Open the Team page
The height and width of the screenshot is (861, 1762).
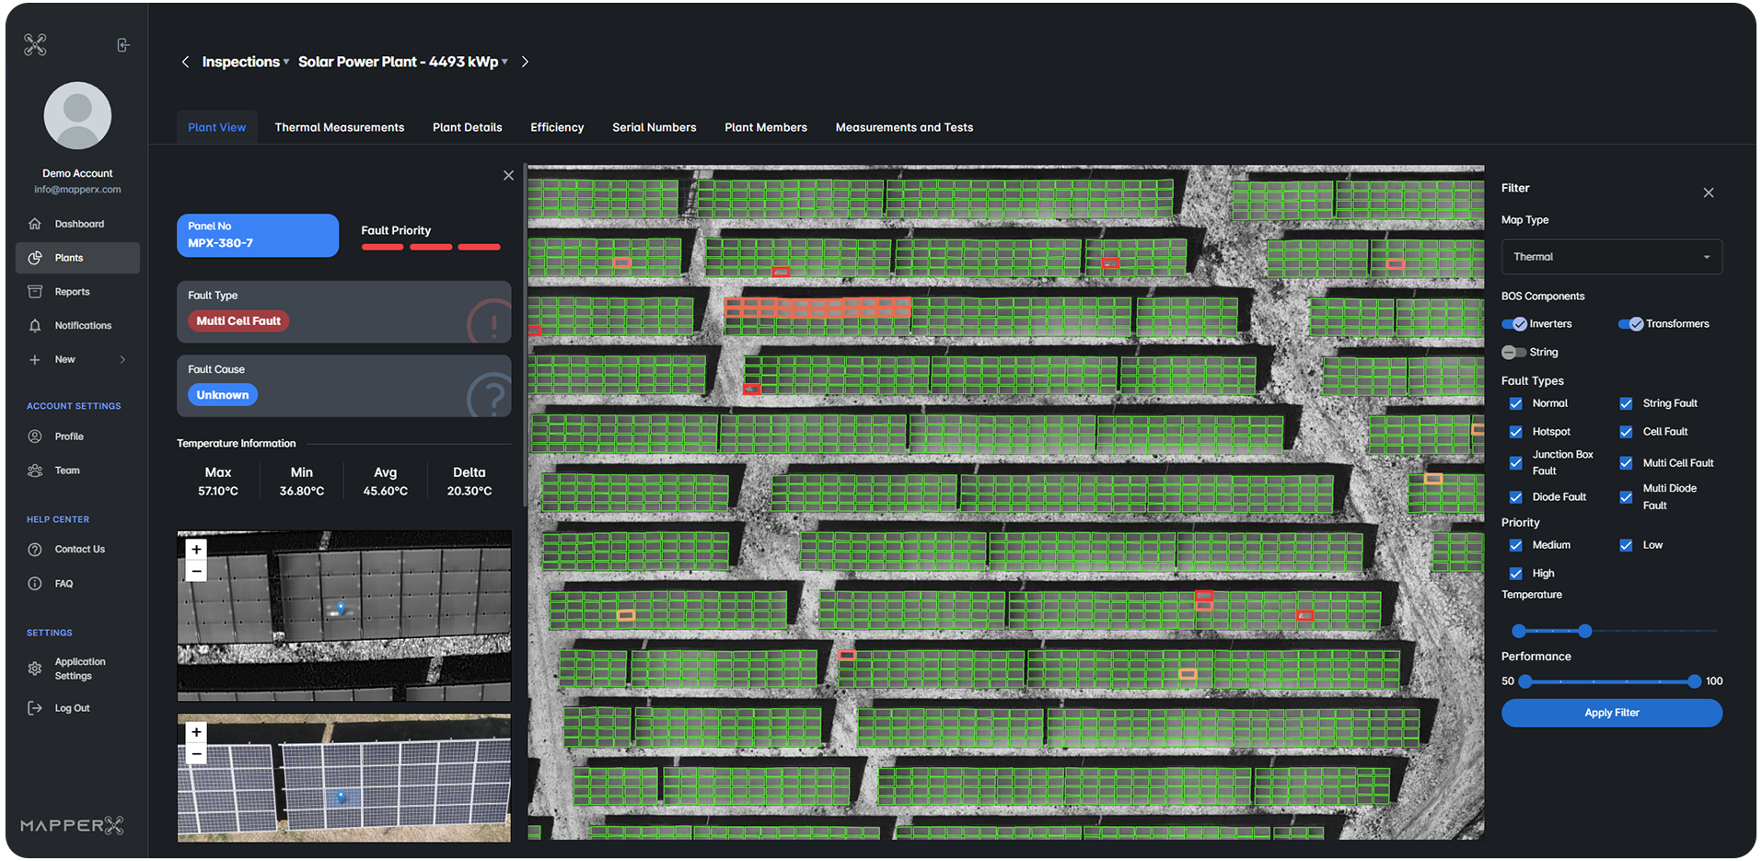coord(66,470)
